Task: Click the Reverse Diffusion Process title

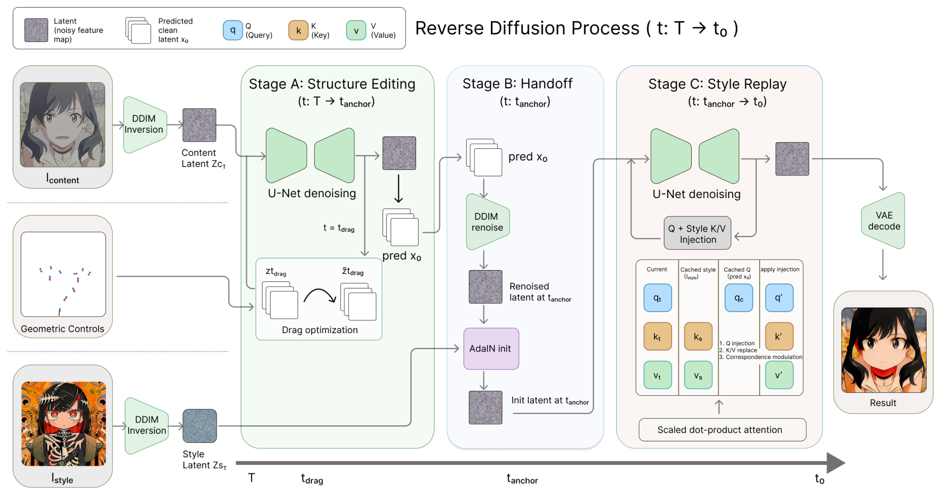Action: 576,29
